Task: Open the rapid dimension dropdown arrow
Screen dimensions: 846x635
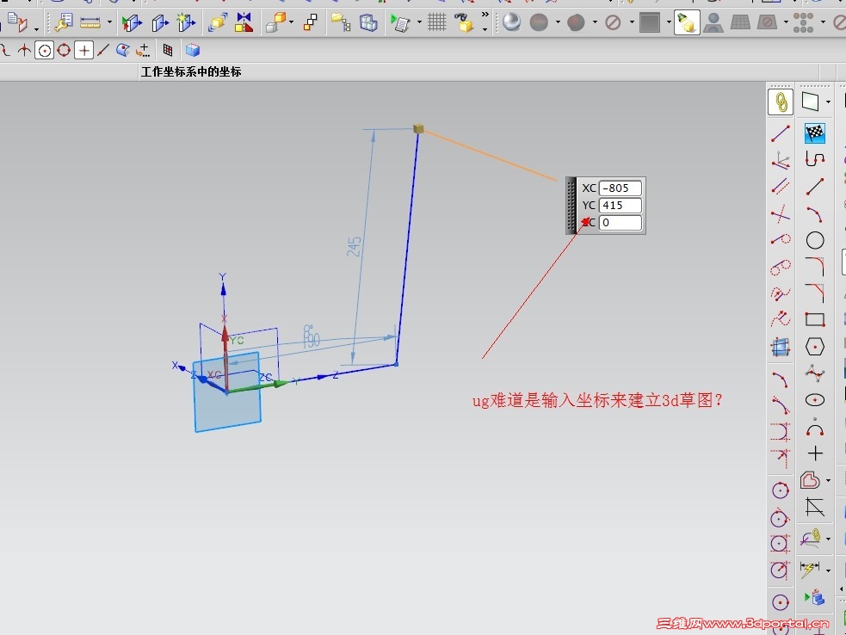Action: (x=828, y=570)
